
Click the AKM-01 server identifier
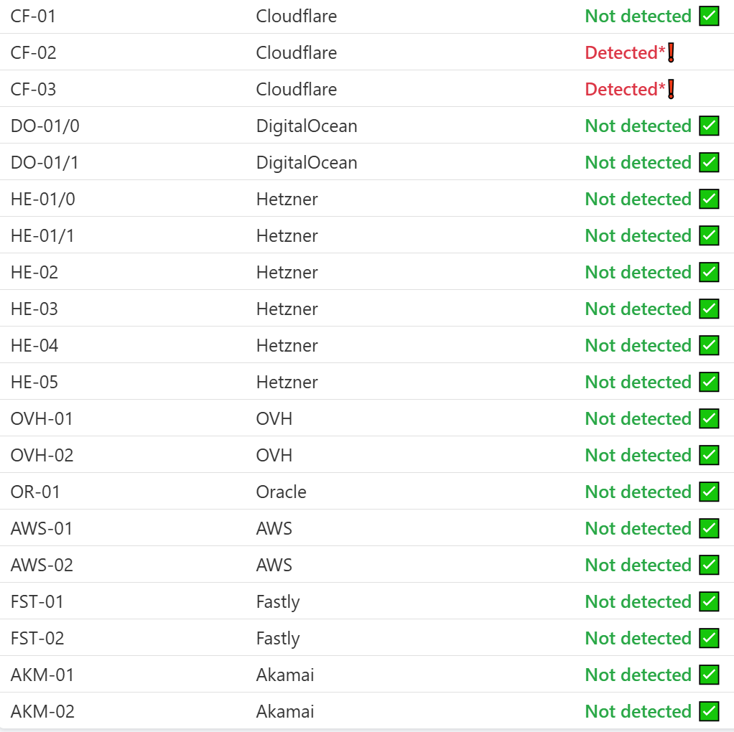tap(42, 675)
